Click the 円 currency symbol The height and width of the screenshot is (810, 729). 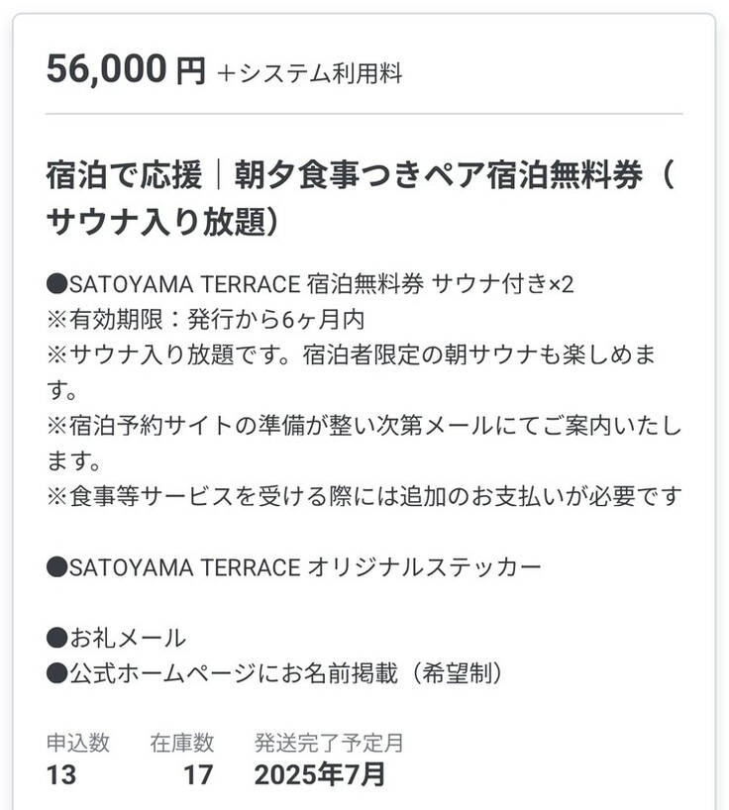click(x=190, y=72)
